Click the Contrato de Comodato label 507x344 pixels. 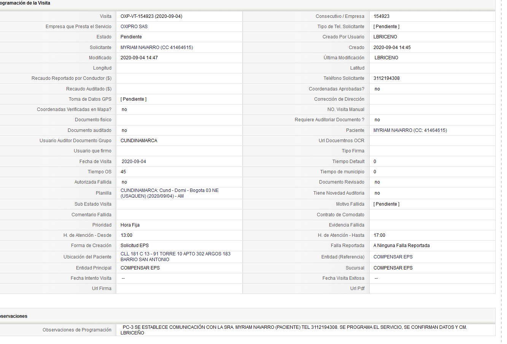[340, 215]
